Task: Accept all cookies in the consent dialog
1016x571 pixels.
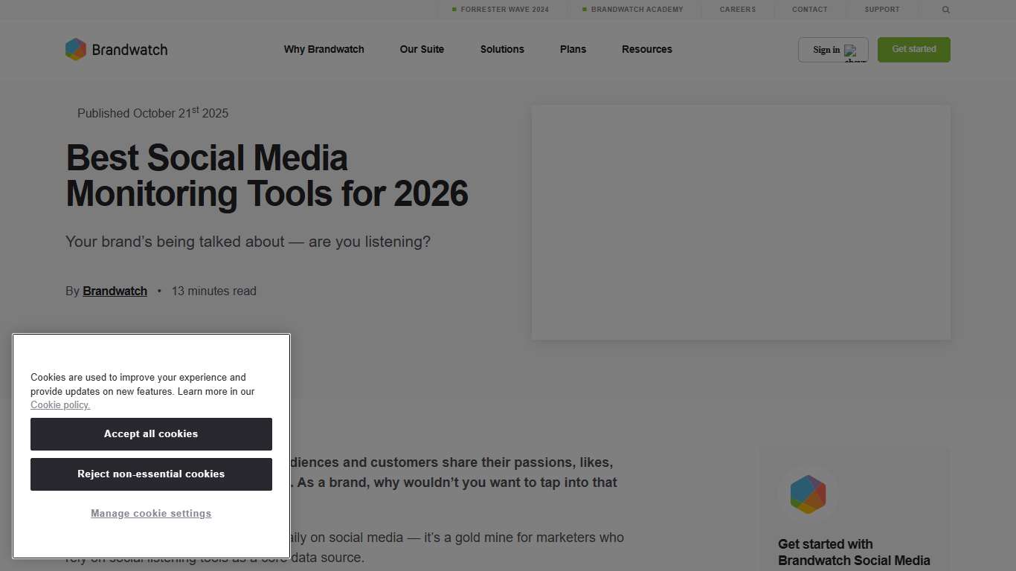Action: click(151, 434)
